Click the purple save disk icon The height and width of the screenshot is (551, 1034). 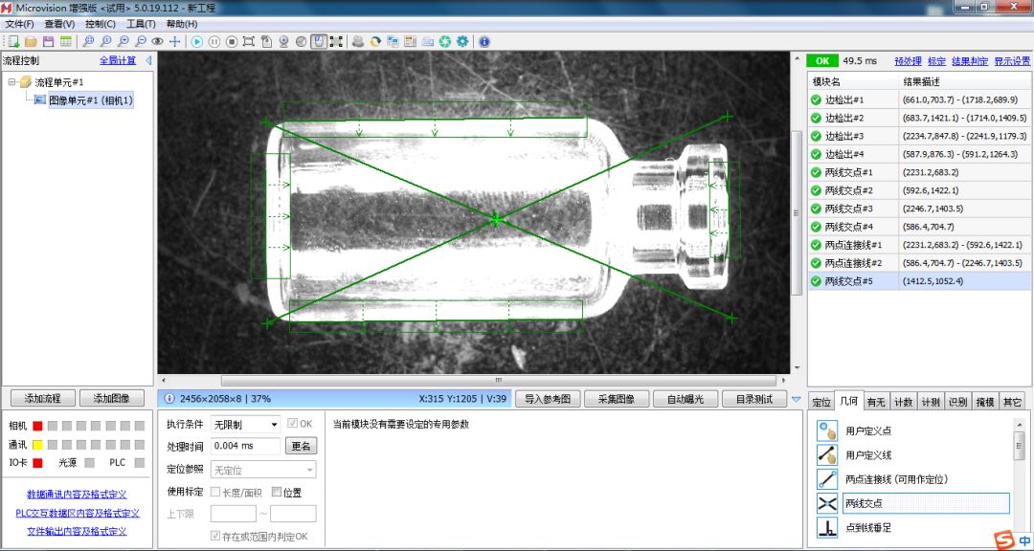[x=48, y=41]
